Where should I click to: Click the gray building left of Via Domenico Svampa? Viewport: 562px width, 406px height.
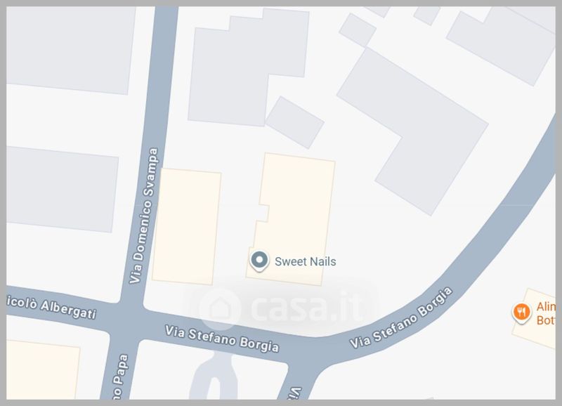[61, 189]
